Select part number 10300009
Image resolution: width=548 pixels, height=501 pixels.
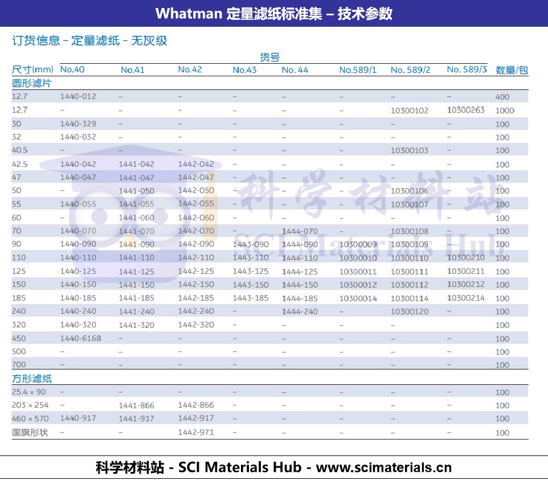click(x=358, y=245)
